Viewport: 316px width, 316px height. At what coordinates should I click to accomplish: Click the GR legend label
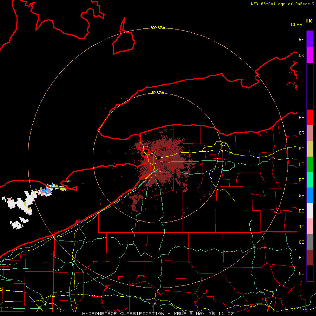301,133
